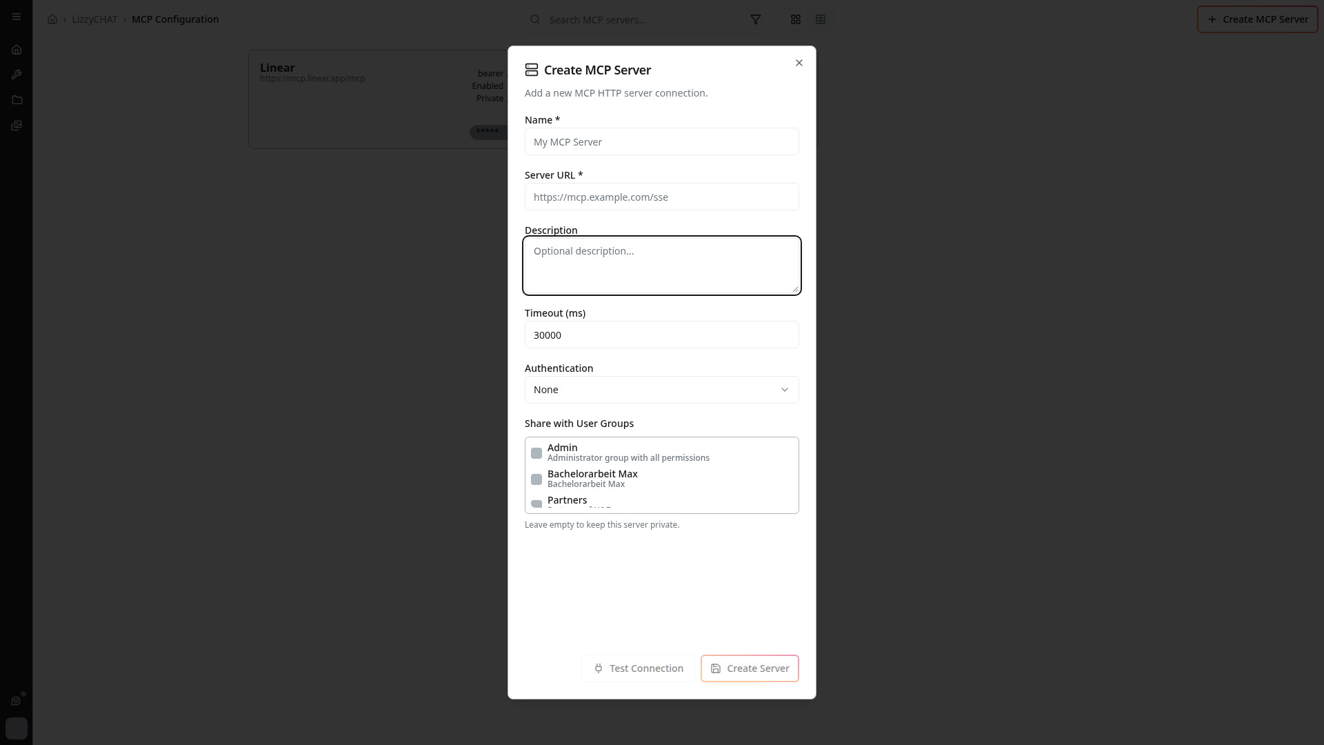
Task: Open the Authentication dropdown showing None
Action: [662, 390]
